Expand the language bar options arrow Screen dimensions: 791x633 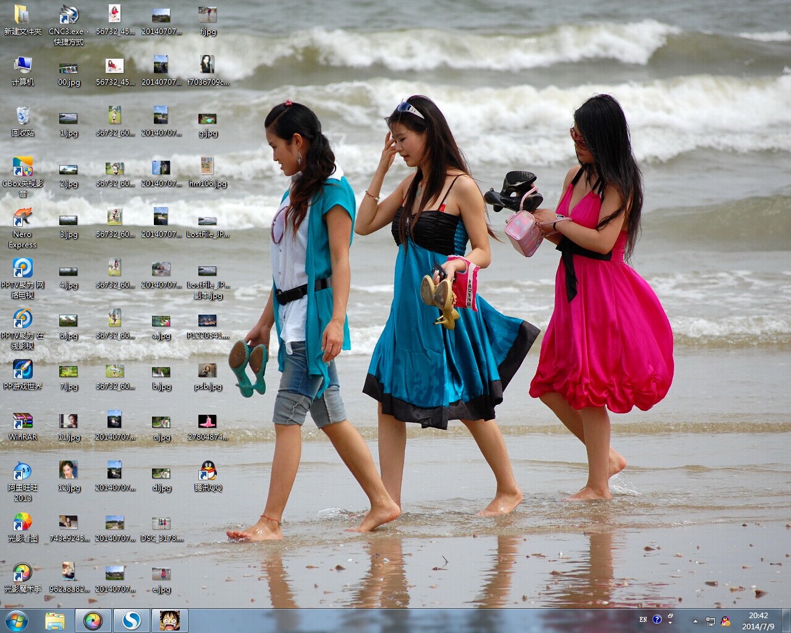click(670, 622)
